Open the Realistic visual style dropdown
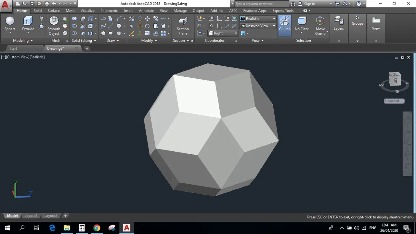The height and width of the screenshot is (234, 416). 258,19
